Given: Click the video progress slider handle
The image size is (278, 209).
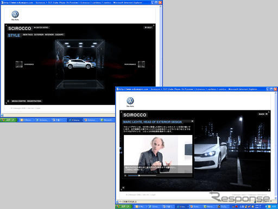Looking at the screenshot, I should coord(139,176).
